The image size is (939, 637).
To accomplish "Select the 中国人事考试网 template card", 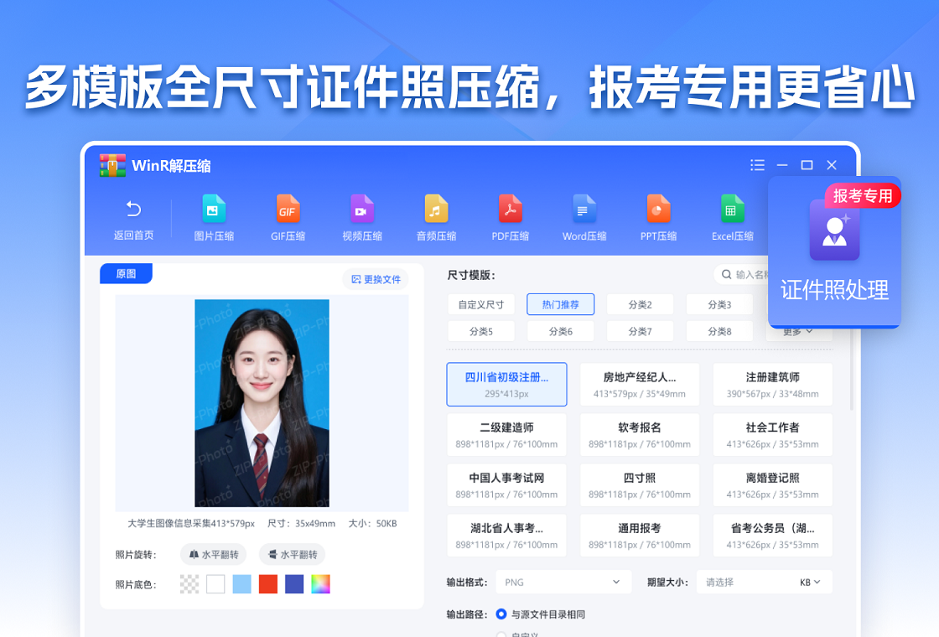I will pyautogui.click(x=506, y=485).
